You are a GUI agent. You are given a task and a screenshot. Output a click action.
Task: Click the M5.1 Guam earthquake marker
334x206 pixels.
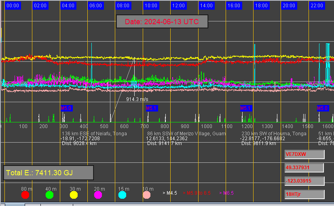(x=152, y=108)
